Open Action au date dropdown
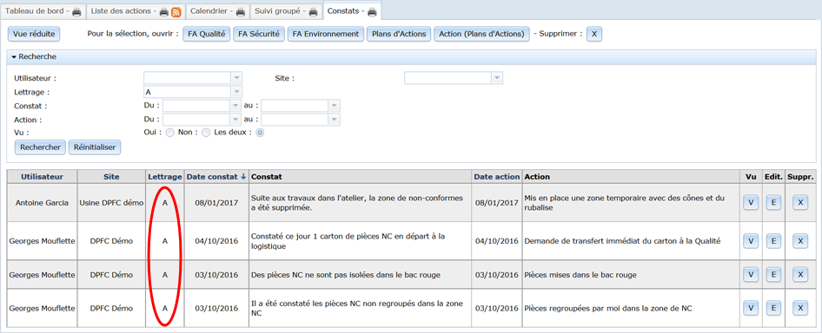822x333 pixels. [335, 120]
